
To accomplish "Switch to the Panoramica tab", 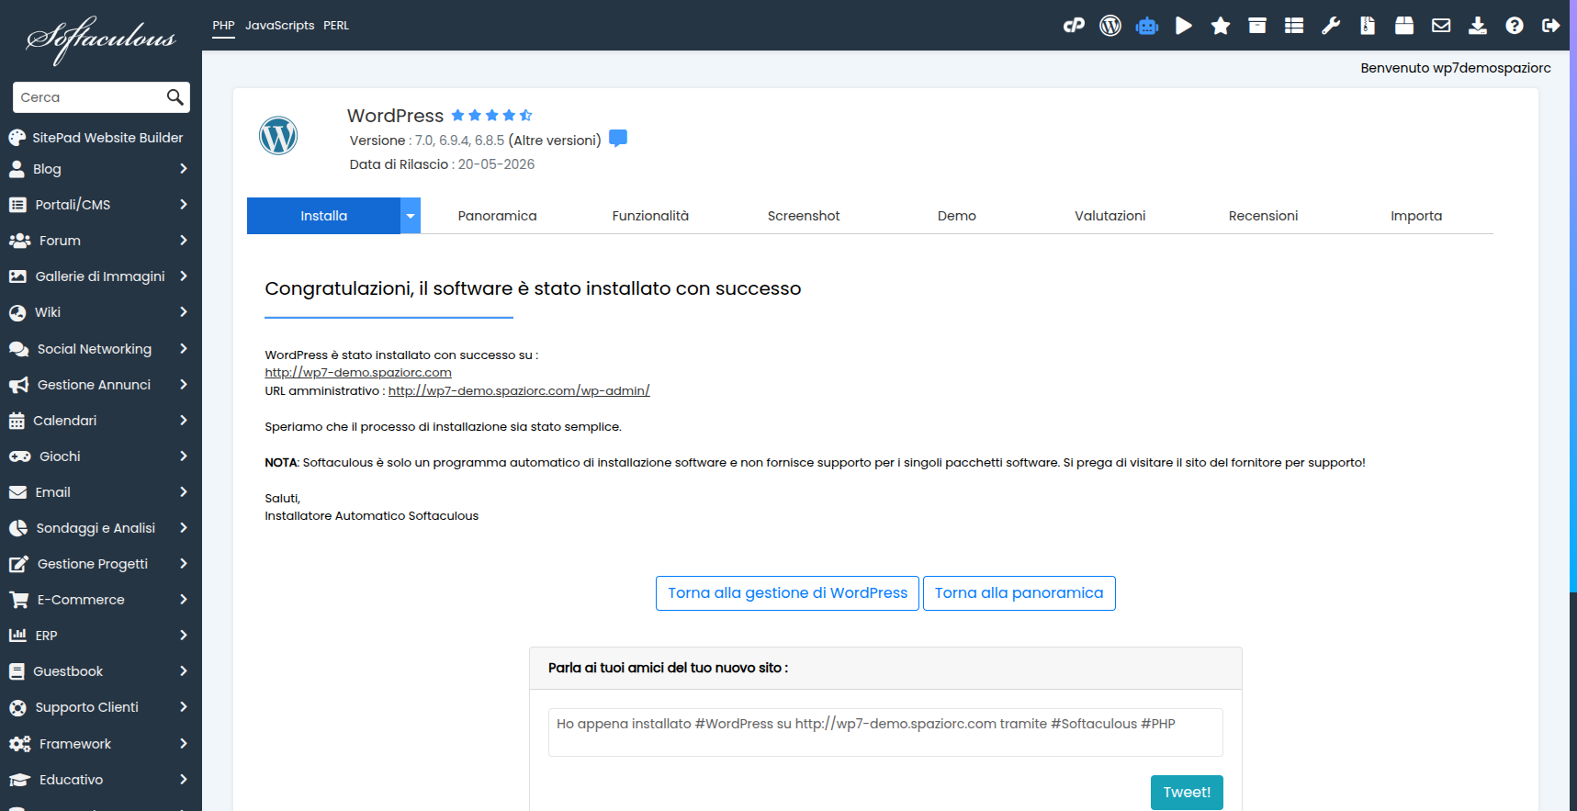I will click(497, 216).
